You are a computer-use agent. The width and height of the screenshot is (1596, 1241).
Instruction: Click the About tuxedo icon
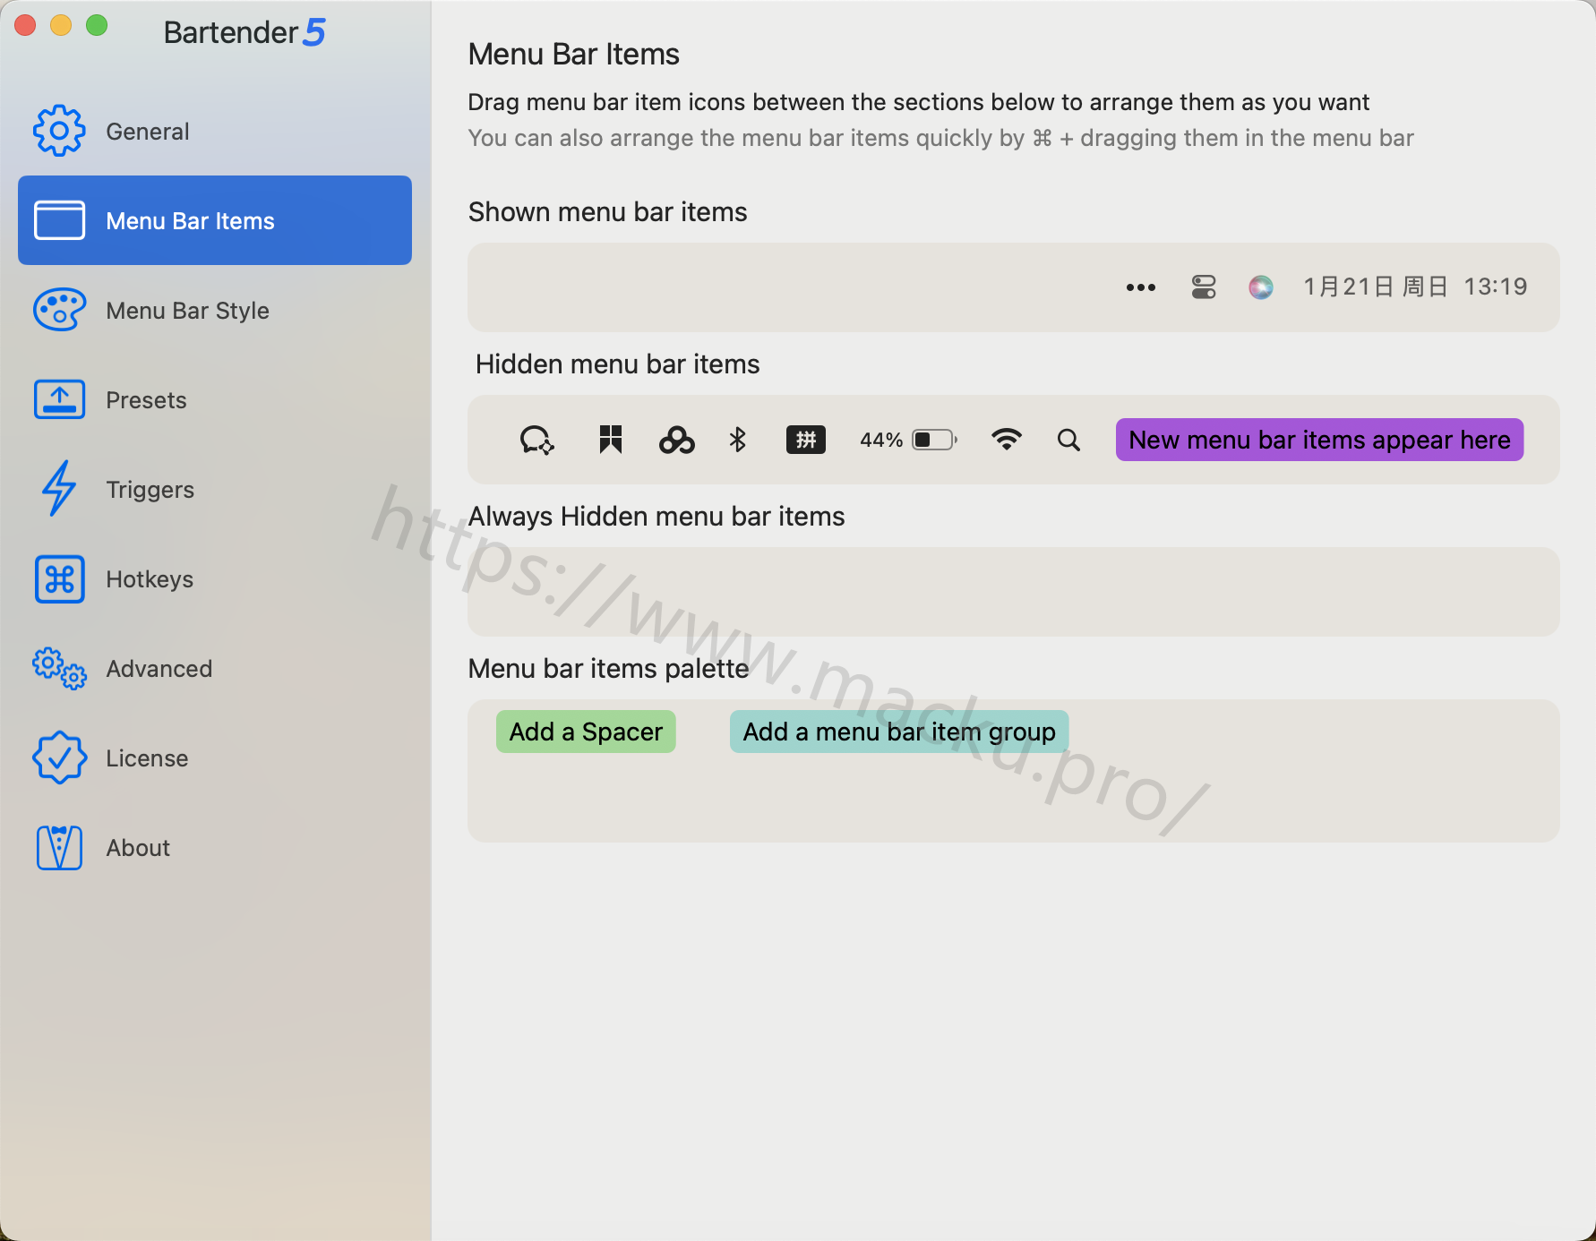(59, 848)
